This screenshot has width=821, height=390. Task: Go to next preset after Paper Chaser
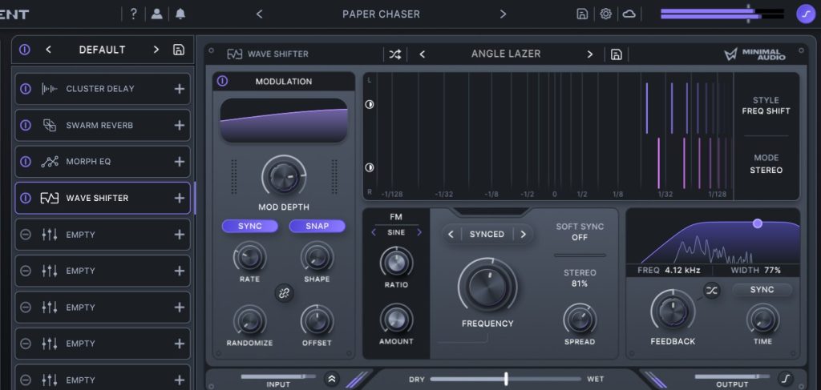click(x=503, y=14)
